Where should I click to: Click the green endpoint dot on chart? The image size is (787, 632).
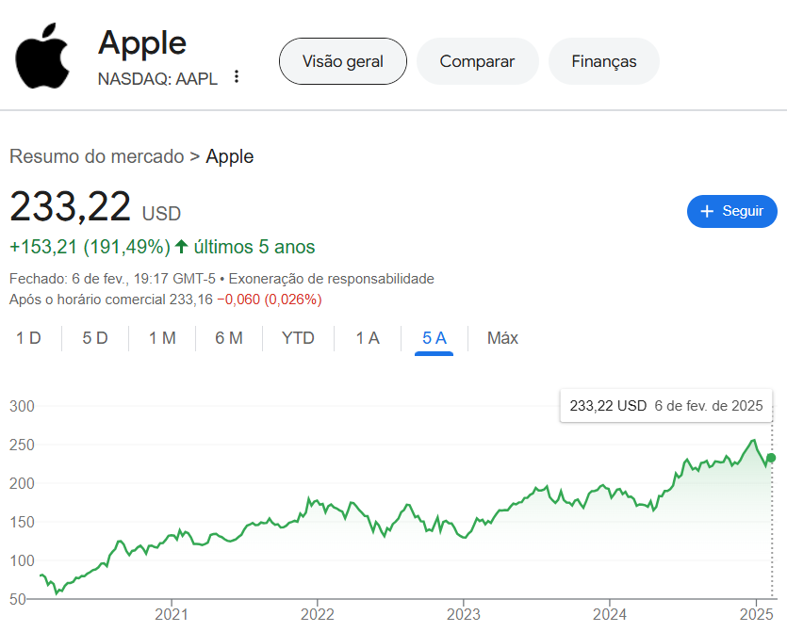771,458
